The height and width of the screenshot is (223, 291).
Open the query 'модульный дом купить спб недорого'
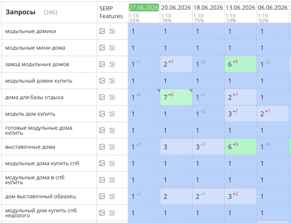(41, 213)
